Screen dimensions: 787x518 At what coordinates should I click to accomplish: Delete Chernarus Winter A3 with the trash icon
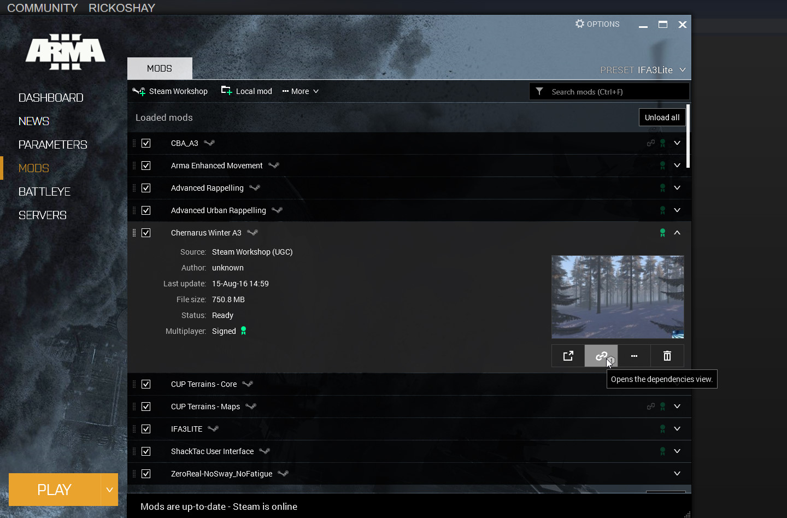[x=667, y=356]
